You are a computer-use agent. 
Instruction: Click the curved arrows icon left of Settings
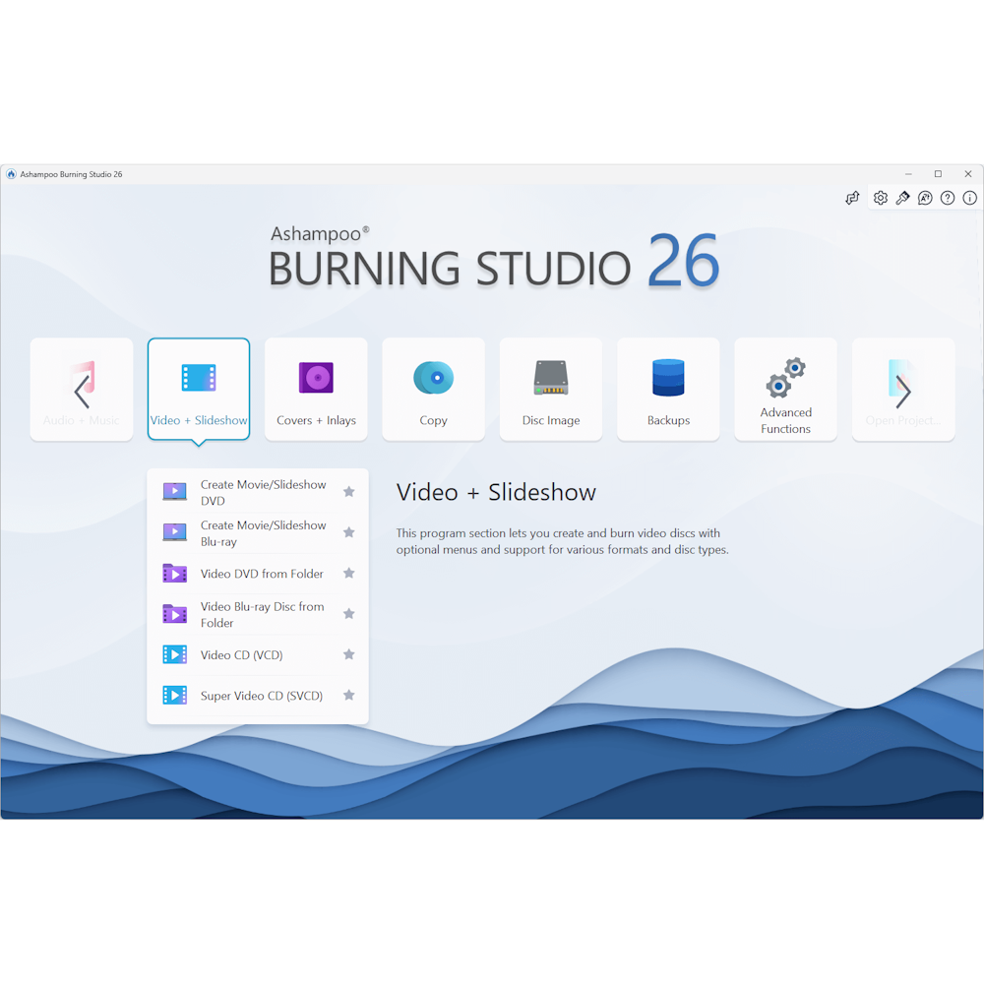(x=851, y=199)
